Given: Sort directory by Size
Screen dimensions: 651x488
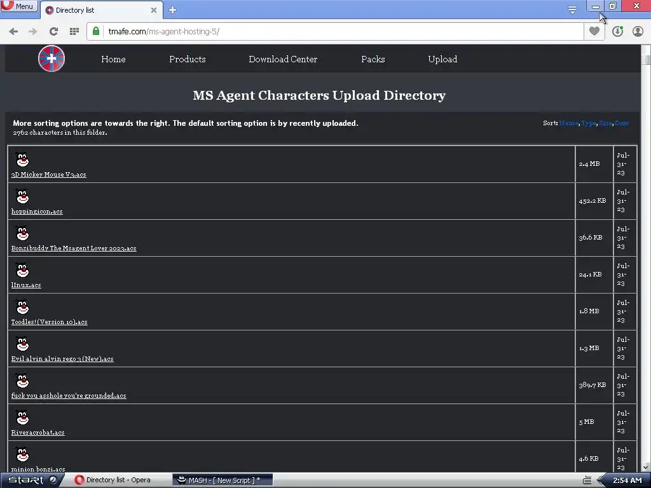Looking at the screenshot, I should point(605,123).
